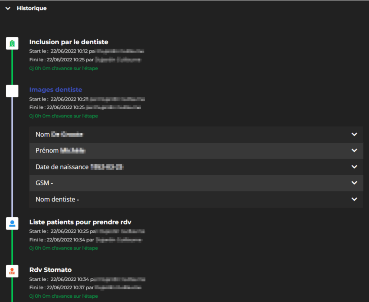Expand the Prénom row chevron

click(x=354, y=151)
